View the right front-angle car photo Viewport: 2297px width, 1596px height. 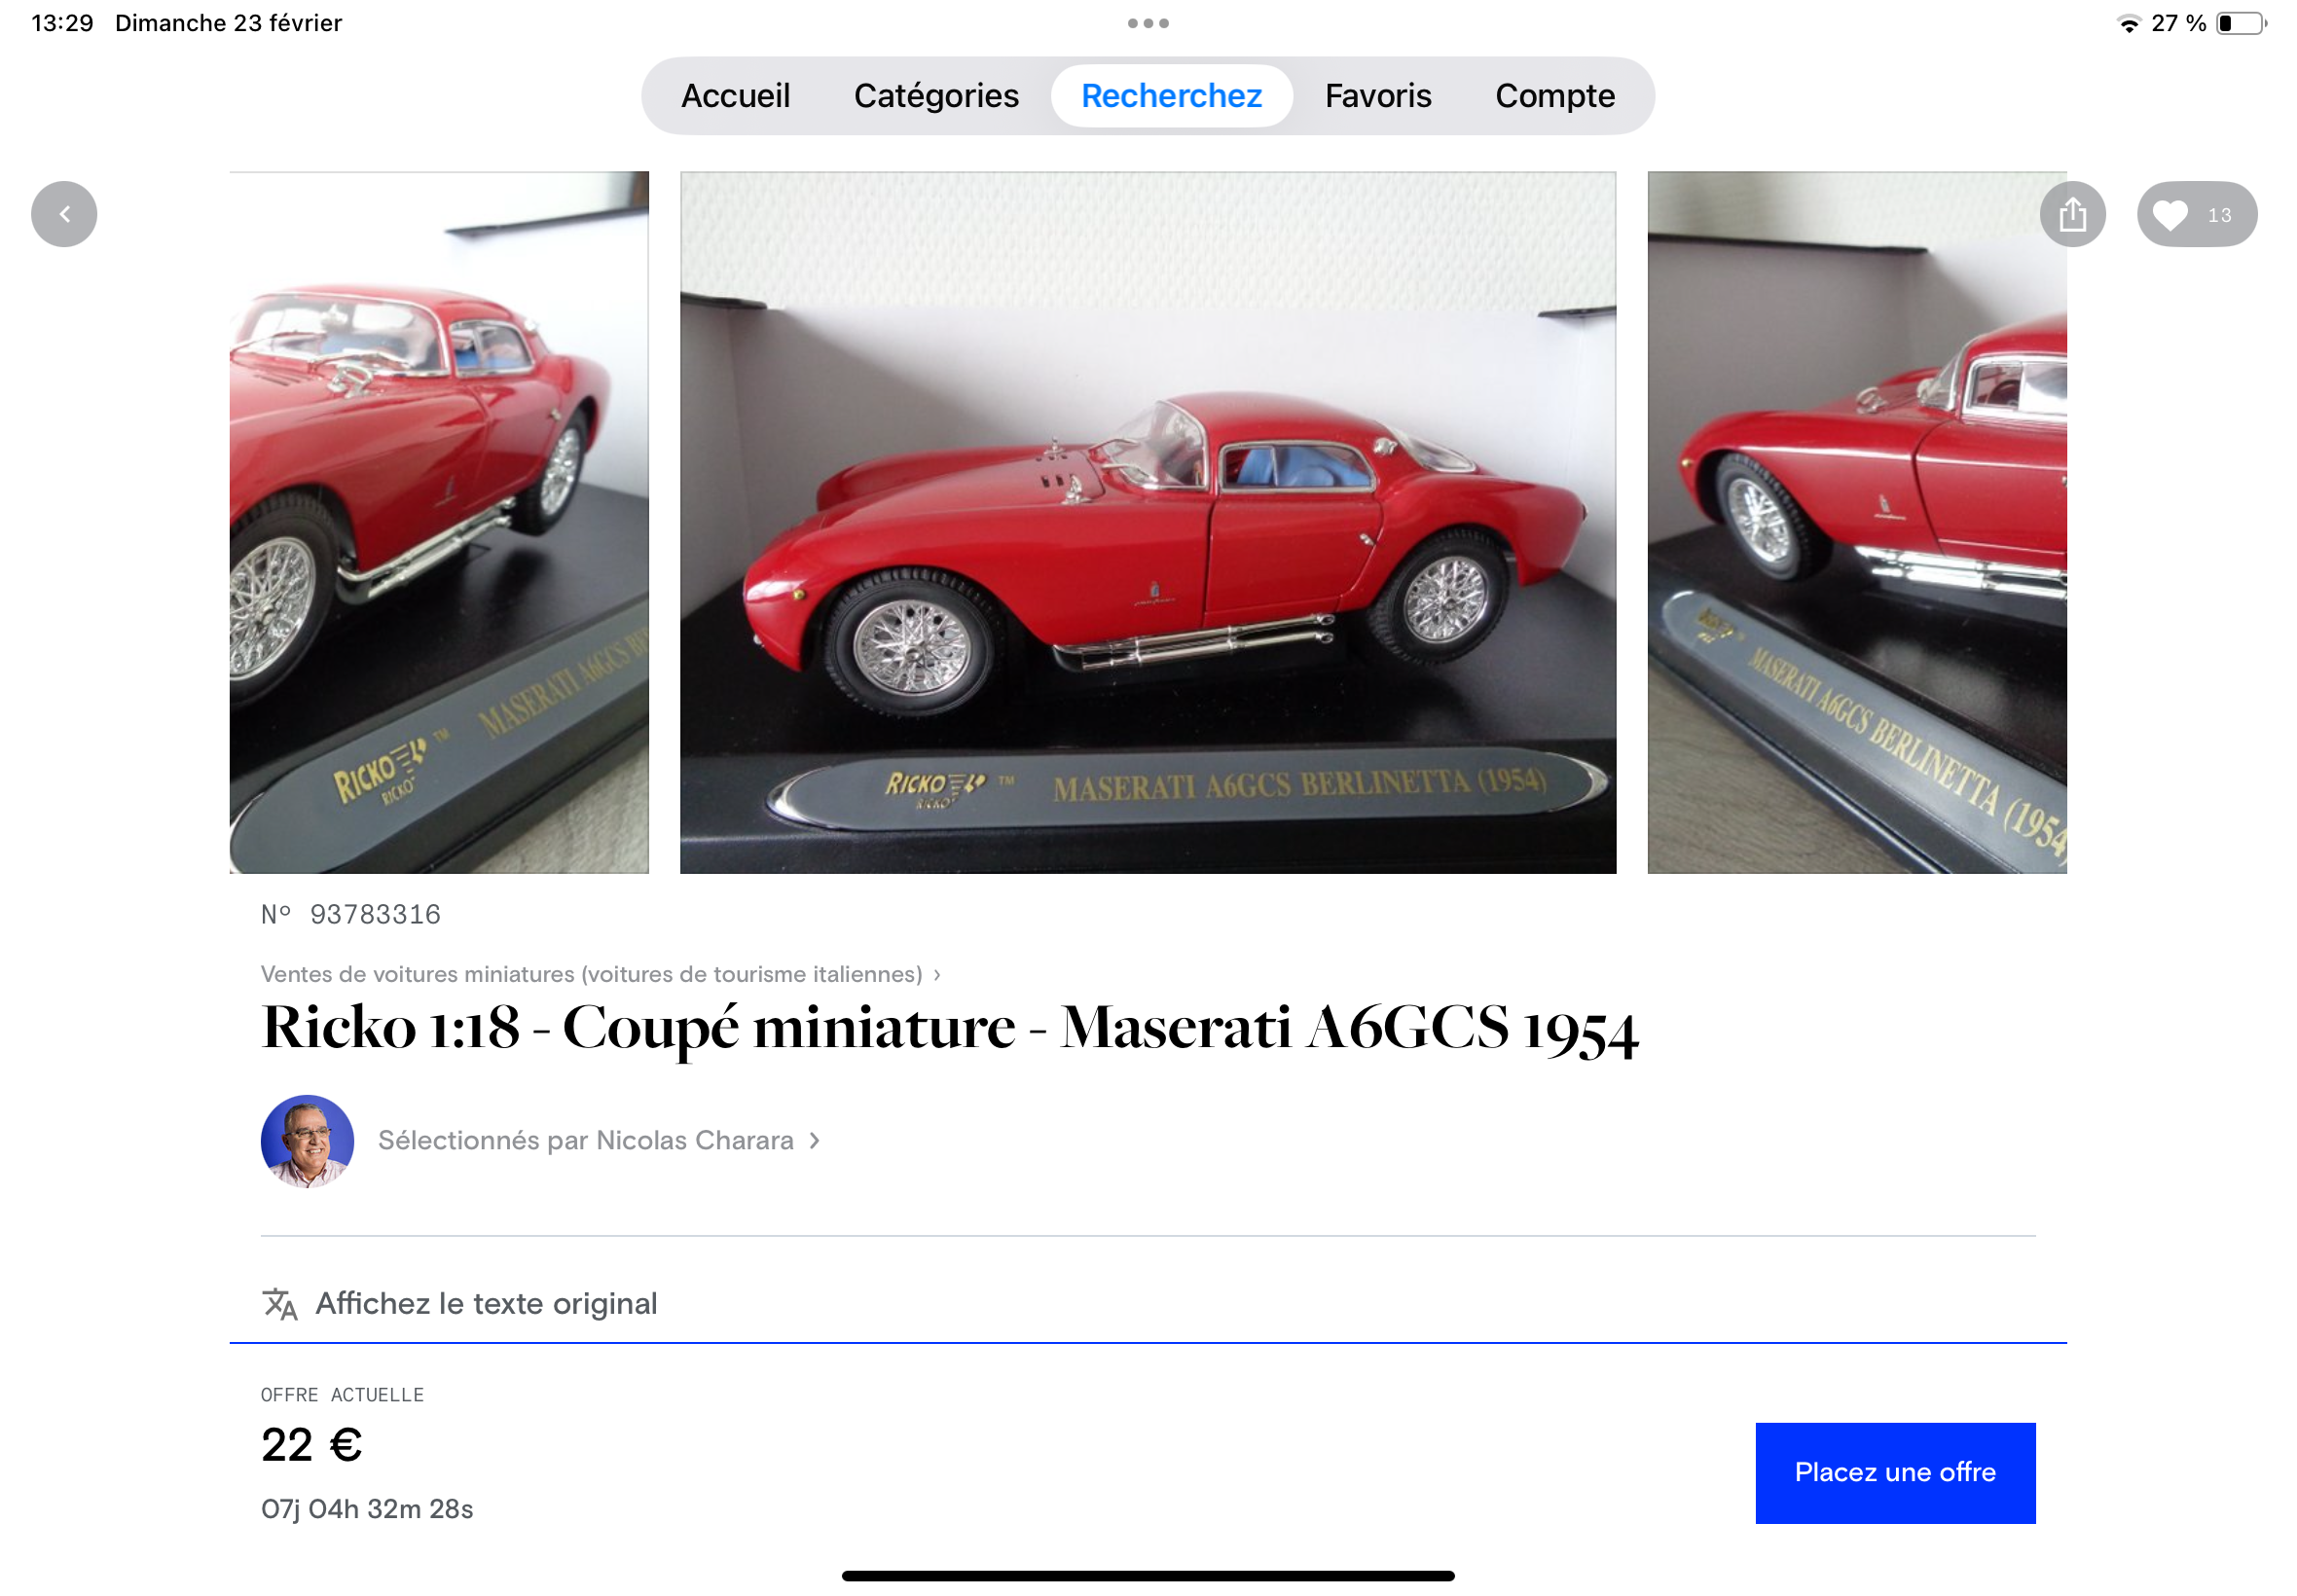point(1856,522)
